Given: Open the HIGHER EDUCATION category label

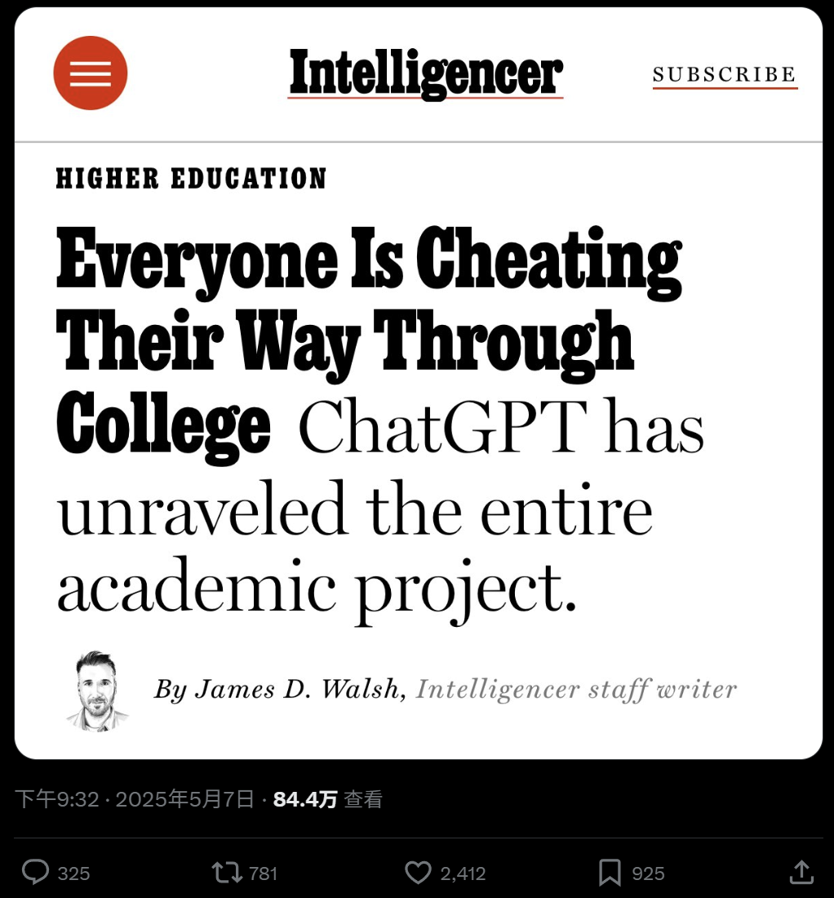Looking at the screenshot, I should 191,179.
